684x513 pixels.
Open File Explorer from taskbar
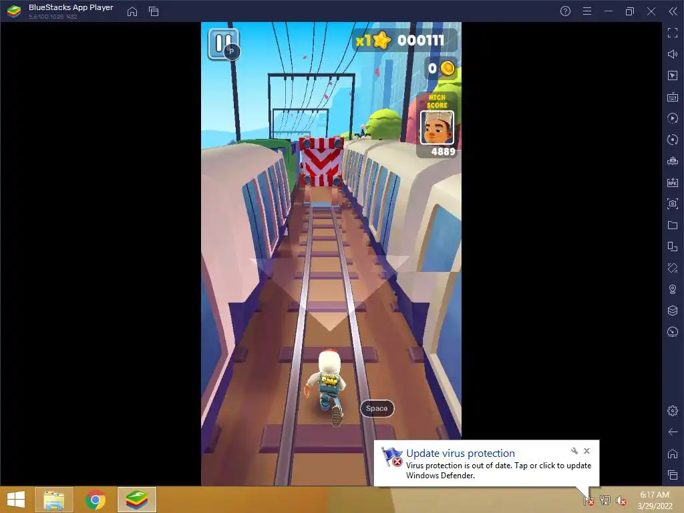(54, 500)
